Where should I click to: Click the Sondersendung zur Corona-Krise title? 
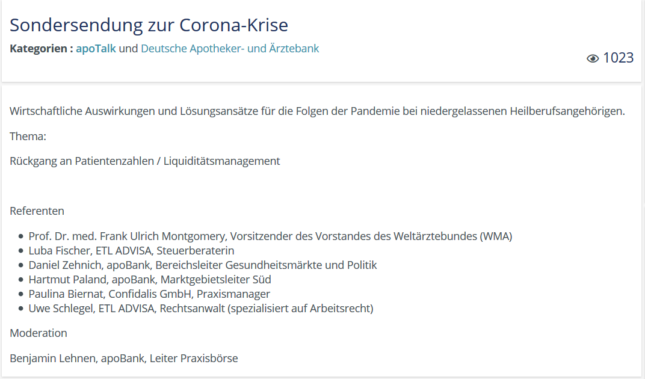pos(149,25)
